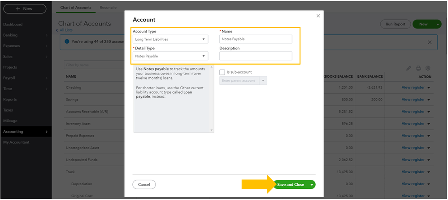Click the print icon above table

coord(418,68)
